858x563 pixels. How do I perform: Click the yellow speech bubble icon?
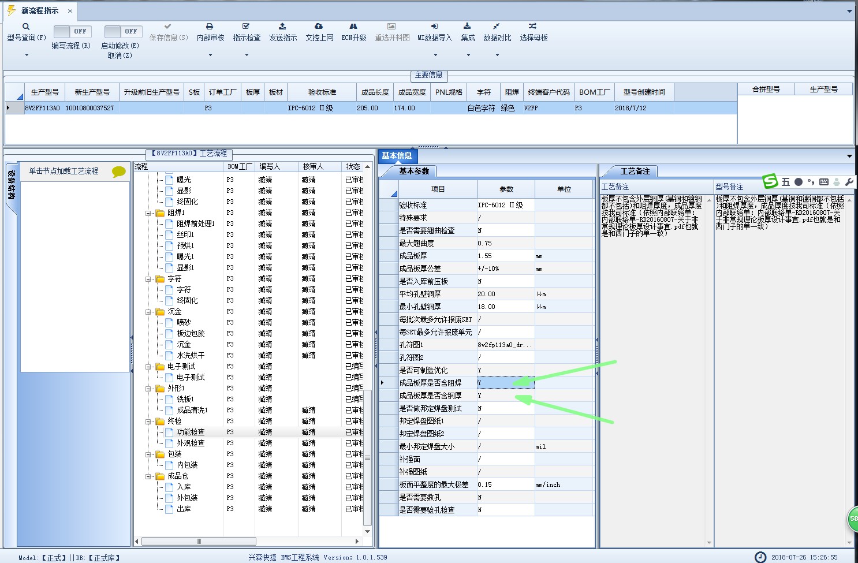[118, 171]
